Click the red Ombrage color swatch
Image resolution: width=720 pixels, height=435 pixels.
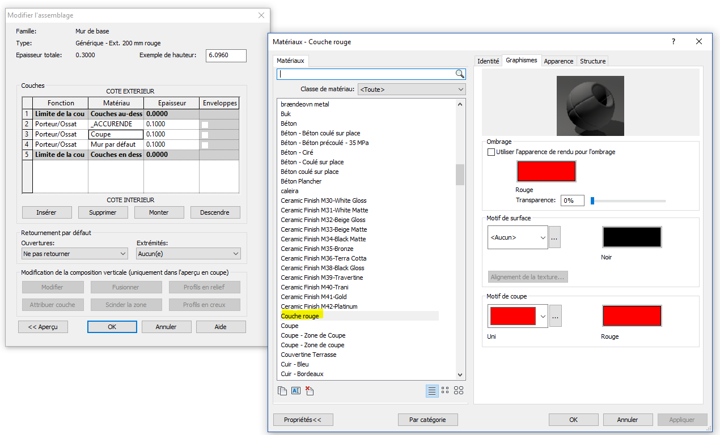coord(546,172)
